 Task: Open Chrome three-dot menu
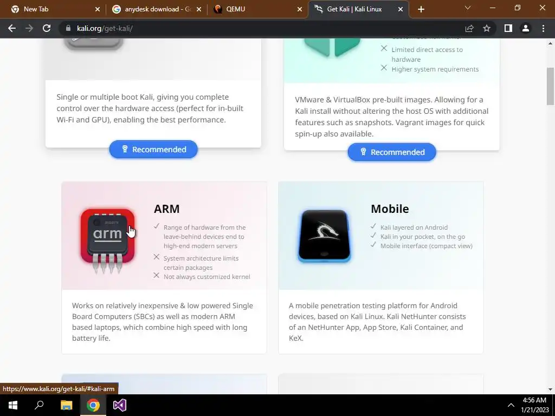543,28
